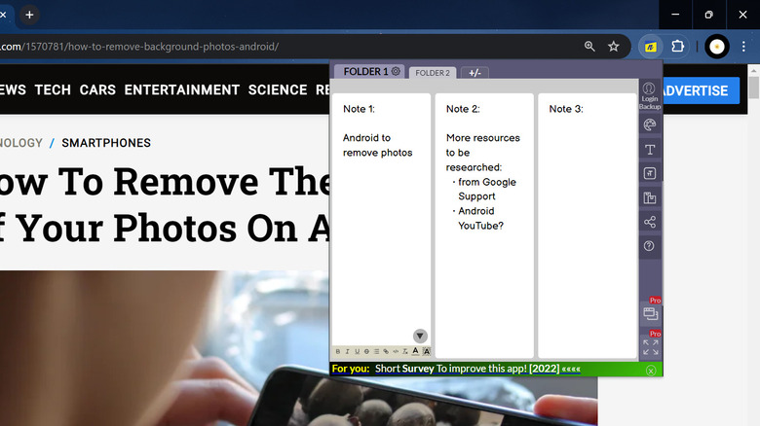The height and width of the screenshot is (426, 760).
Task: Open the Chrome extensions puzzle menu
Action: click(x=678, y=46)
